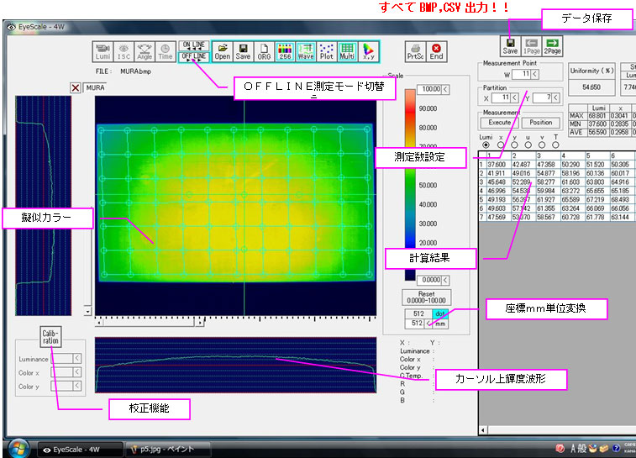Click the Position button
The width and height of the screenshot is (636, 458).
pyautogui.click(x=541, y=123)
